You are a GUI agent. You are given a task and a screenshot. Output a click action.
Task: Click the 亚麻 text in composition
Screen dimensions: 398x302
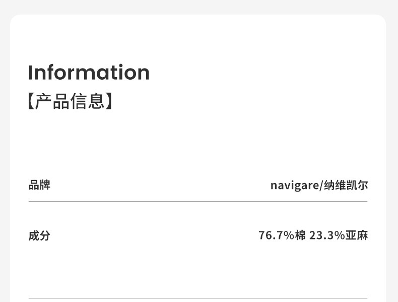(x=357, y=235)
